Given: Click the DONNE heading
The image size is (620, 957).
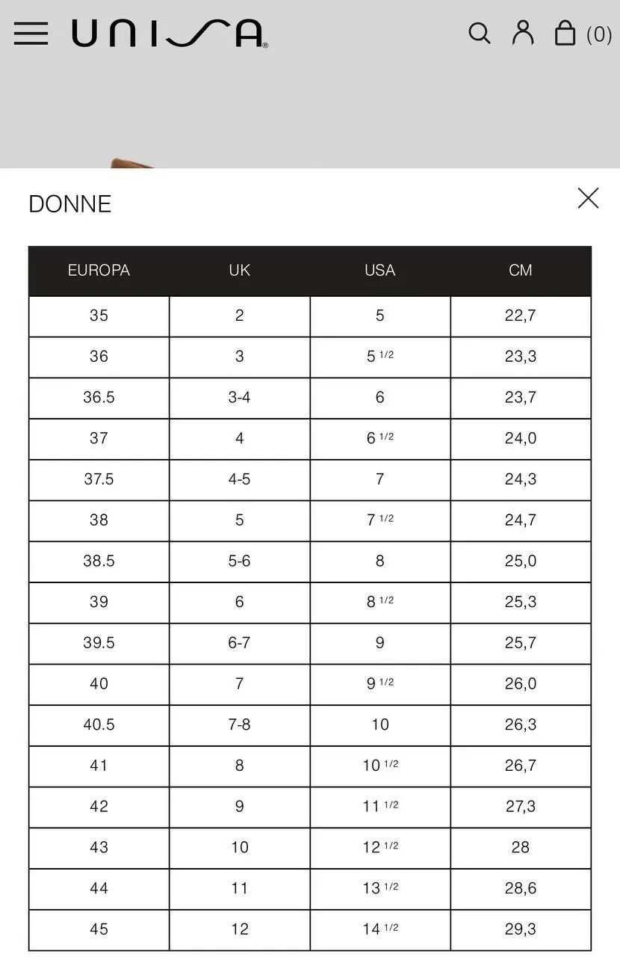Looking at the screenshot, I should [x=70, y=204].
